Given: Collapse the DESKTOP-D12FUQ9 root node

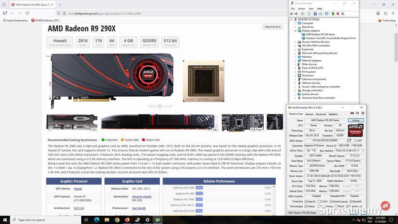Looking at the screenshot, I should [291, 19].
